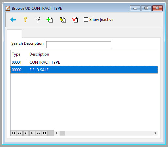Image resolution: width=168 pixels, height=147 pixels.
Task: Edit the record with the pencil document icon
Action: pyautogui.click(x=63, y=20)
